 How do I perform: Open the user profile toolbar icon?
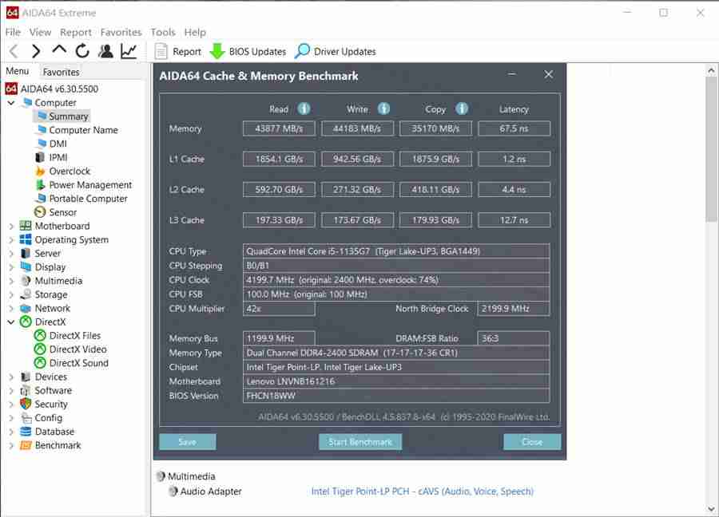[105, 51]
